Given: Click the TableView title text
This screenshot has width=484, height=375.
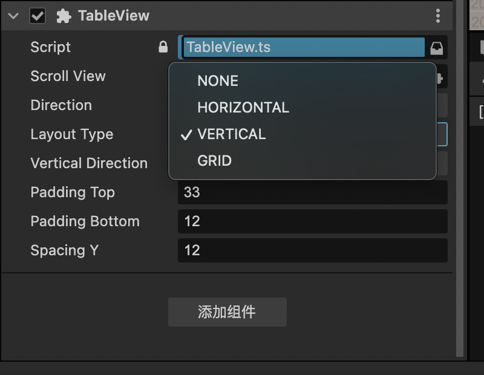Looking at the screenshot, I should click(116, 16).
